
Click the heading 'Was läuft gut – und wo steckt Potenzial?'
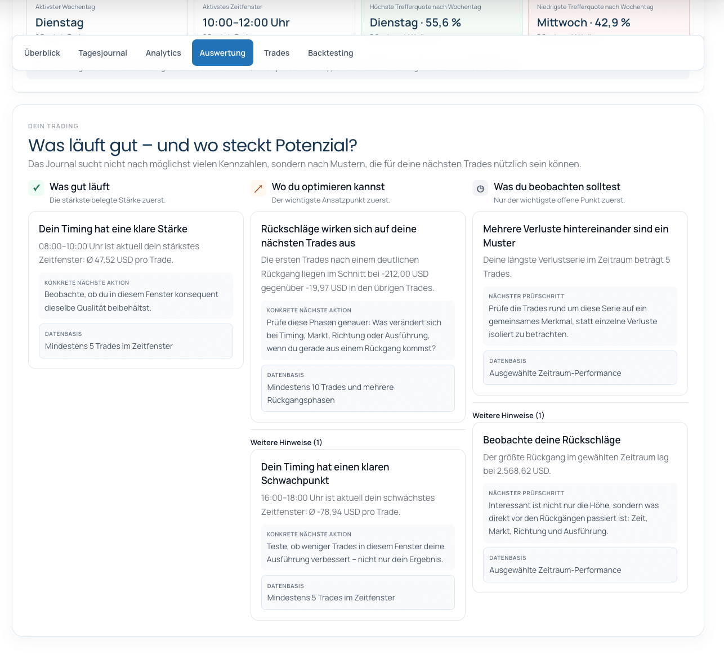(193, 145)
